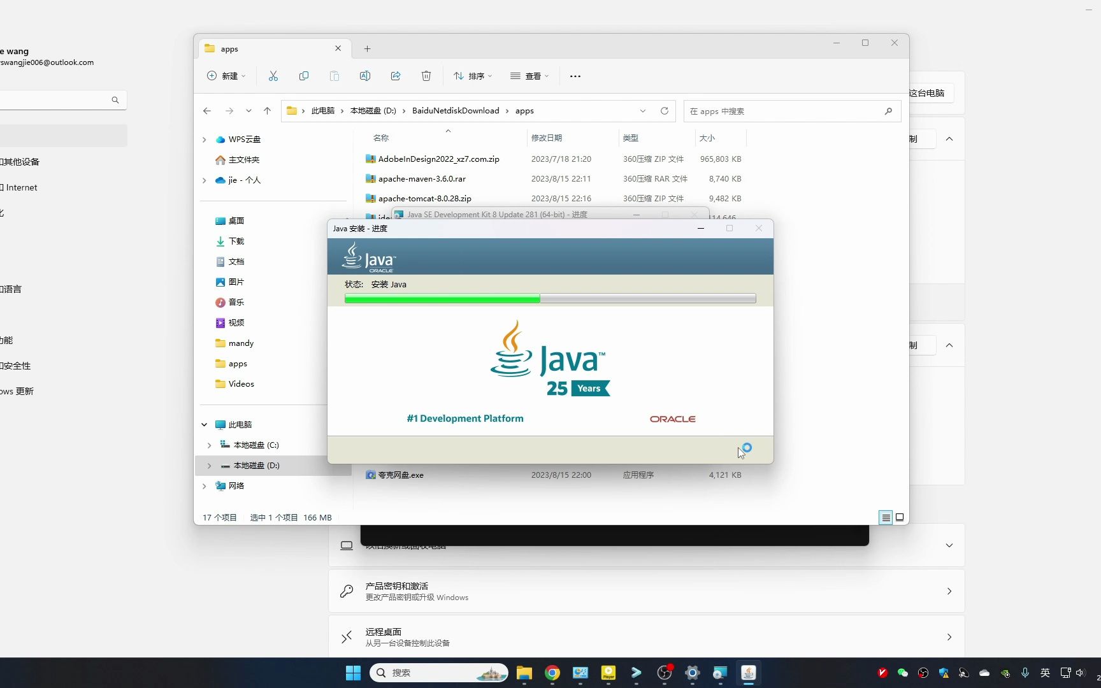Click the Settings window search field

pyautogui.click(x=62, y=100)
